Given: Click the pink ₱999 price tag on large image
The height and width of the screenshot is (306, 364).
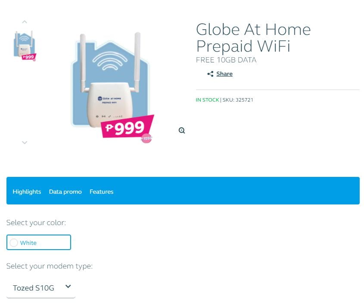Looking at the screenshot, I should 127,127.
